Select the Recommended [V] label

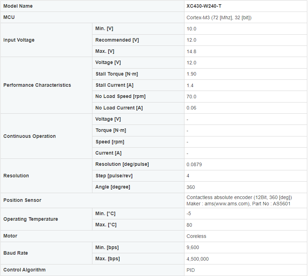pos(117,40)
